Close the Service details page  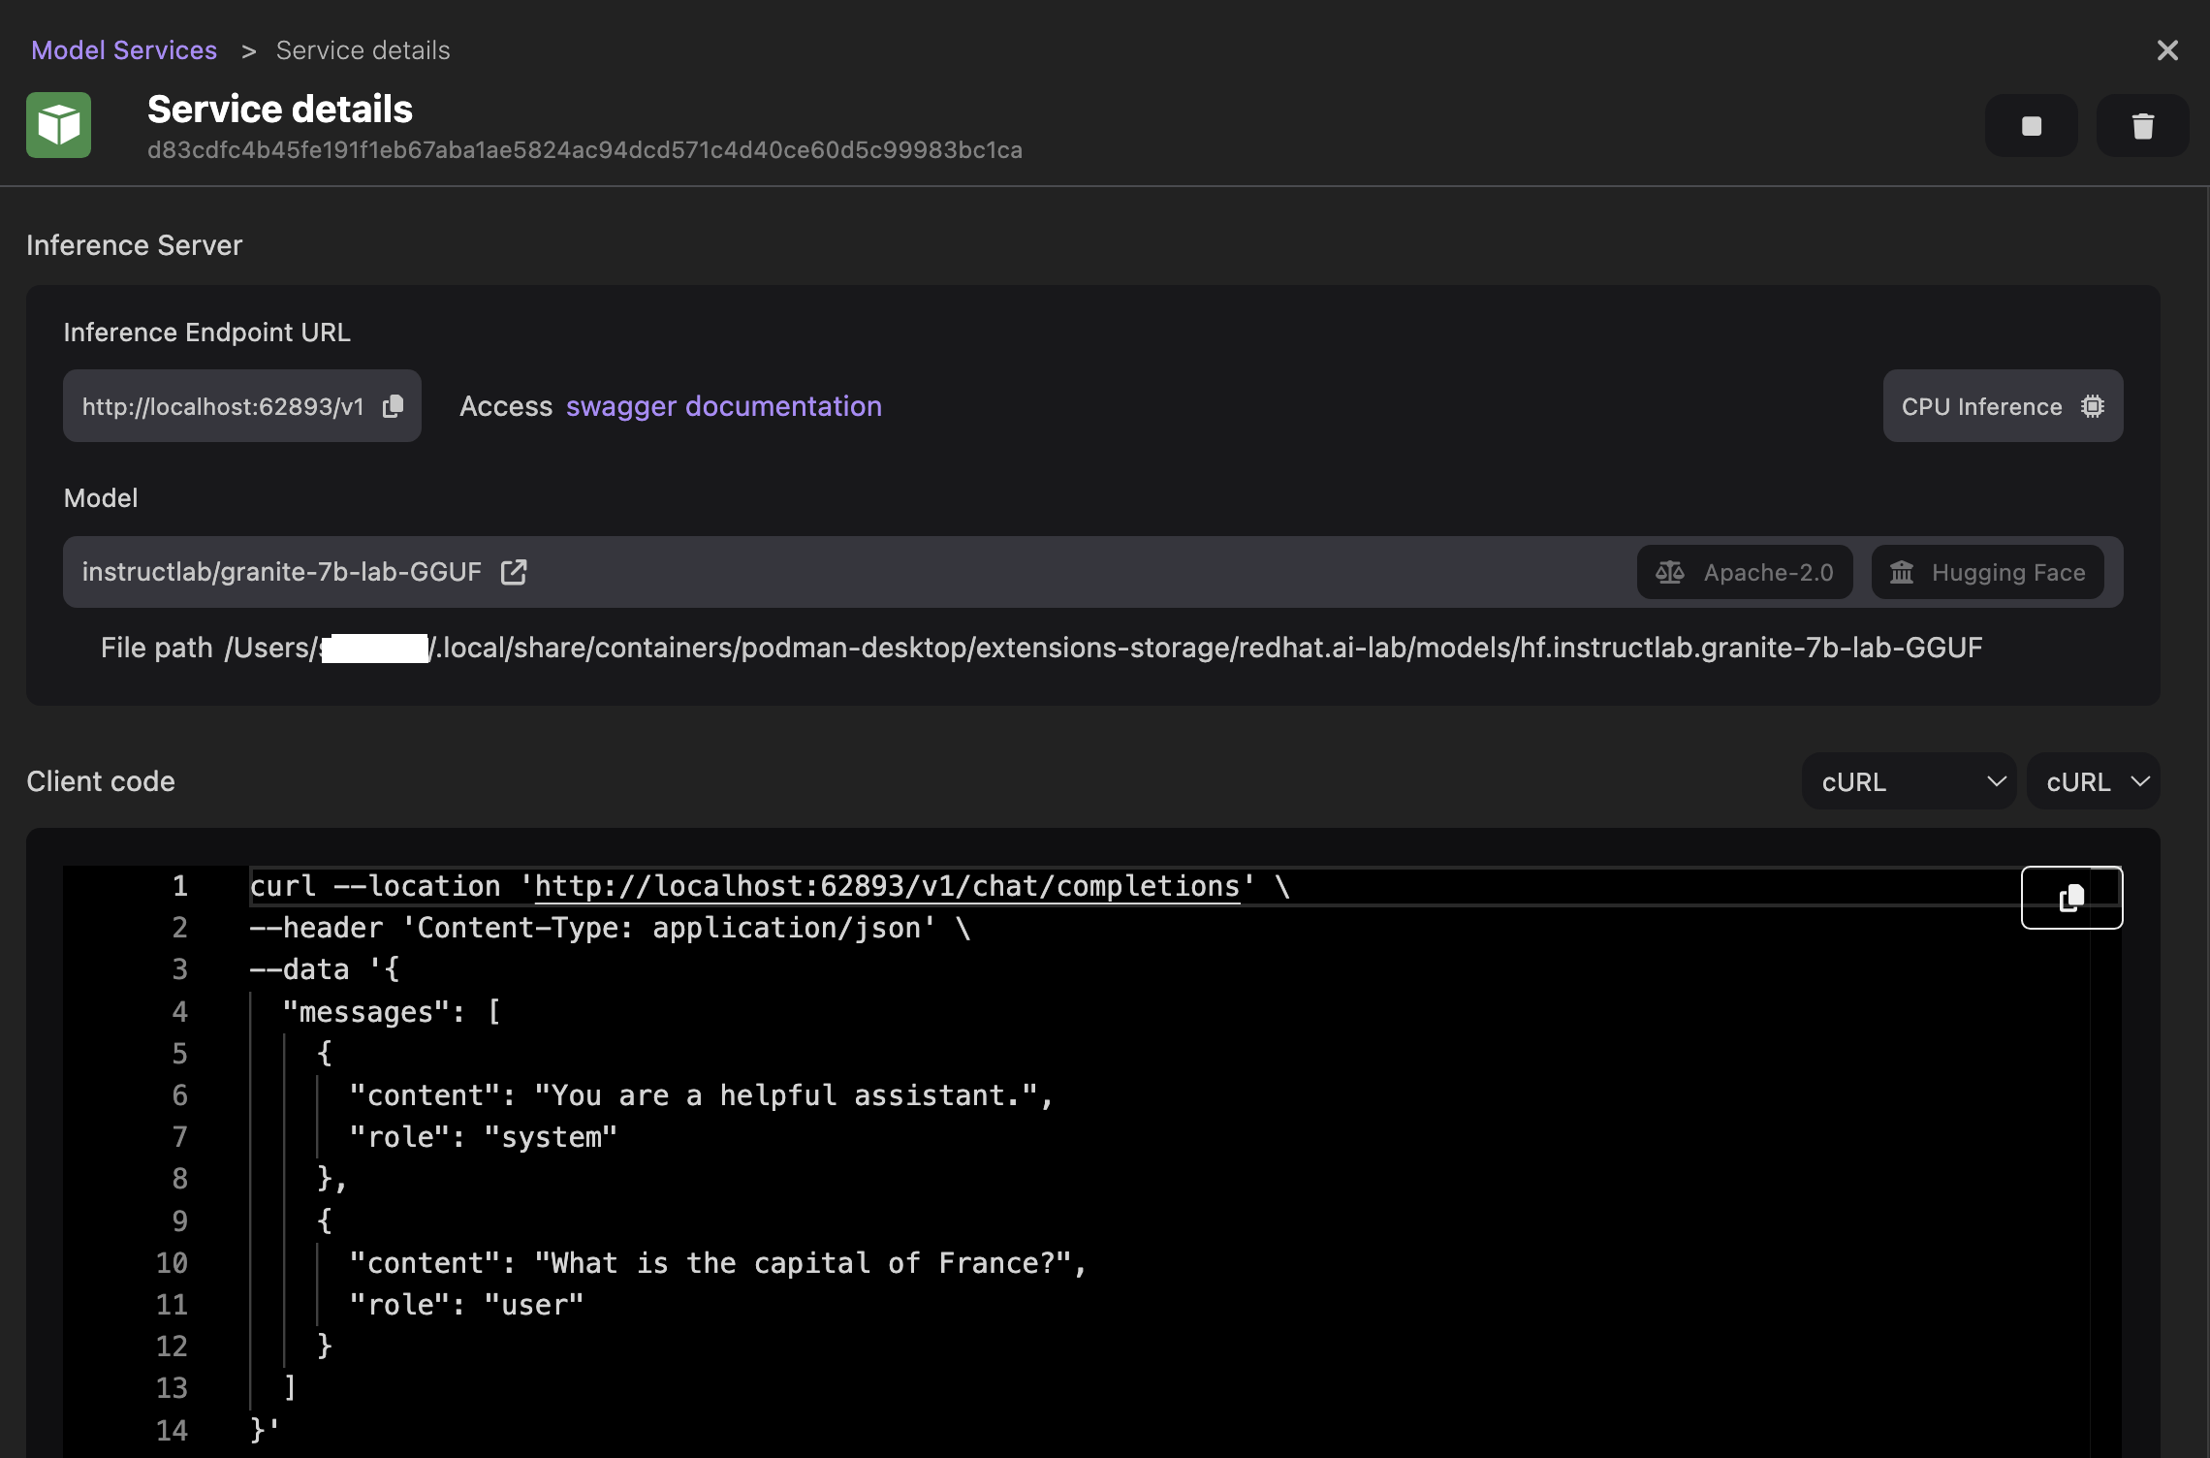2167,50
